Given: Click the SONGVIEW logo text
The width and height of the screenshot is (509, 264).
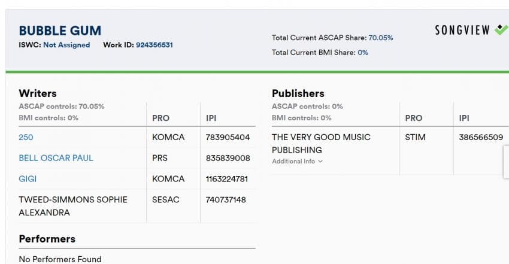Looking at the screenshot, I should click(x=462, y=30).
